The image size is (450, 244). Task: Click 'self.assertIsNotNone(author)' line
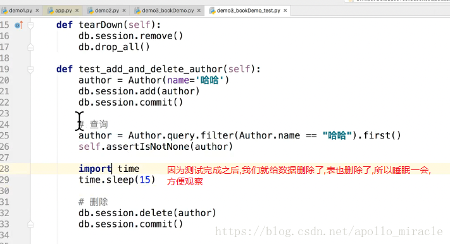(x=156, y=147)
